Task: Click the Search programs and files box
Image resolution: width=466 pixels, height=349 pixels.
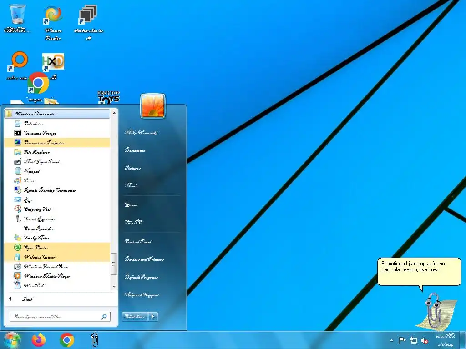Action: (60, 317)
